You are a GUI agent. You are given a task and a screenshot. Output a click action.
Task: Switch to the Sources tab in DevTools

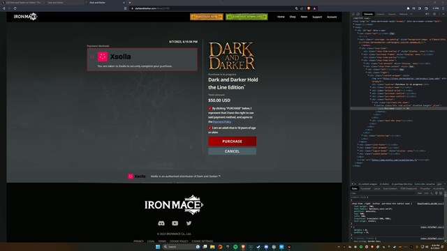point(392,14)
